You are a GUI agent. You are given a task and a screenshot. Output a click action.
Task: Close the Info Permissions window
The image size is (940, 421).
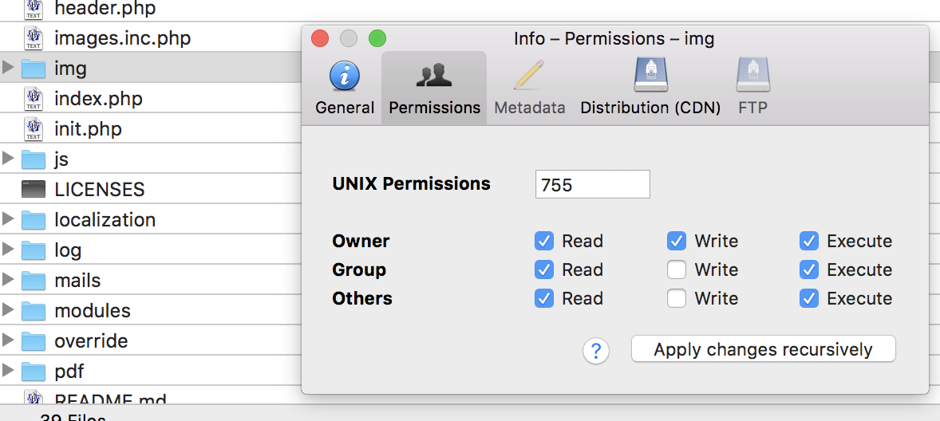click(x=320, y=38)
